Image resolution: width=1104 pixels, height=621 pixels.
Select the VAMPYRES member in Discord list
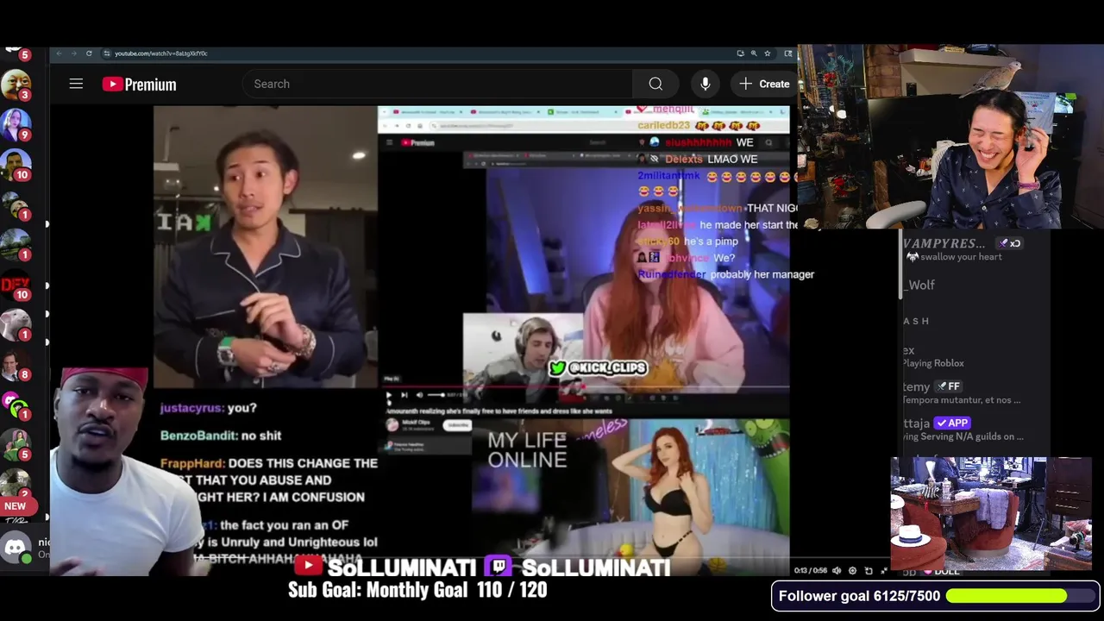pyautogui.click(x=962, y=249)
